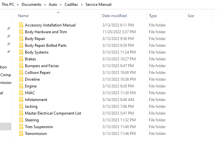Click the Body Repair Bolted Parts folder icon
The image size is (217, 142).
click(21, 46)
